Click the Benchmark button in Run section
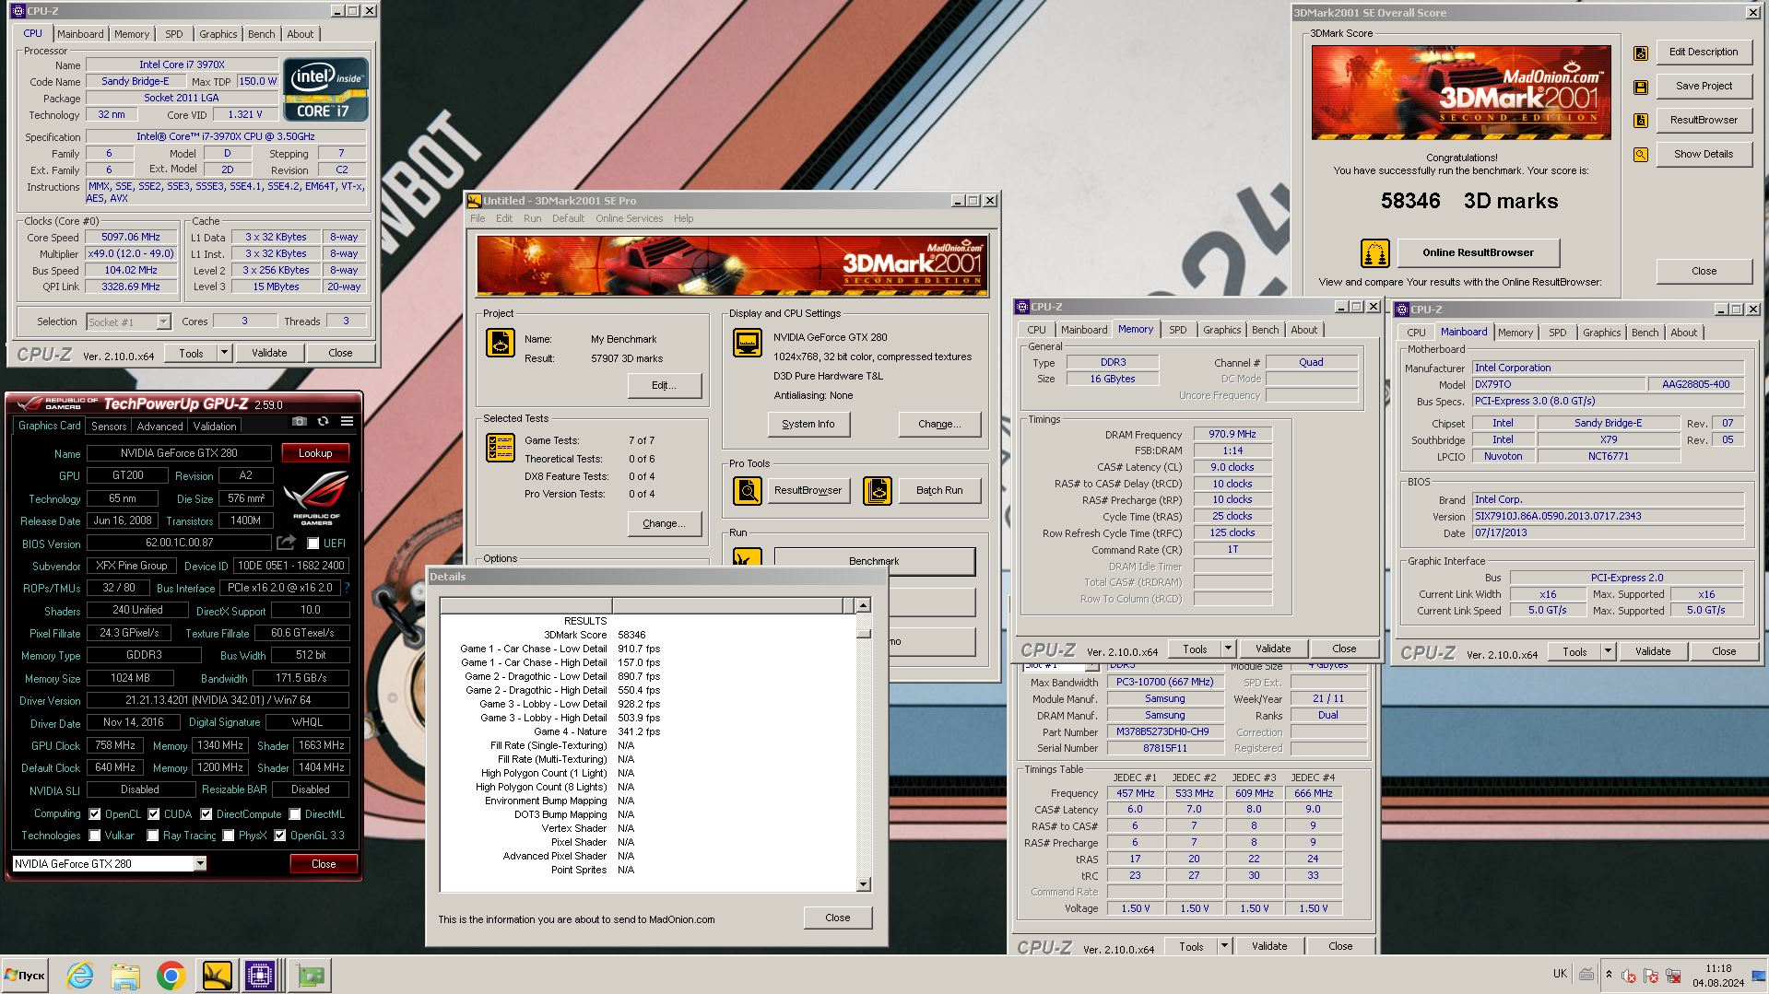Image resolution: width=1769 pixels, height=994 pixels. coord(874,560)
